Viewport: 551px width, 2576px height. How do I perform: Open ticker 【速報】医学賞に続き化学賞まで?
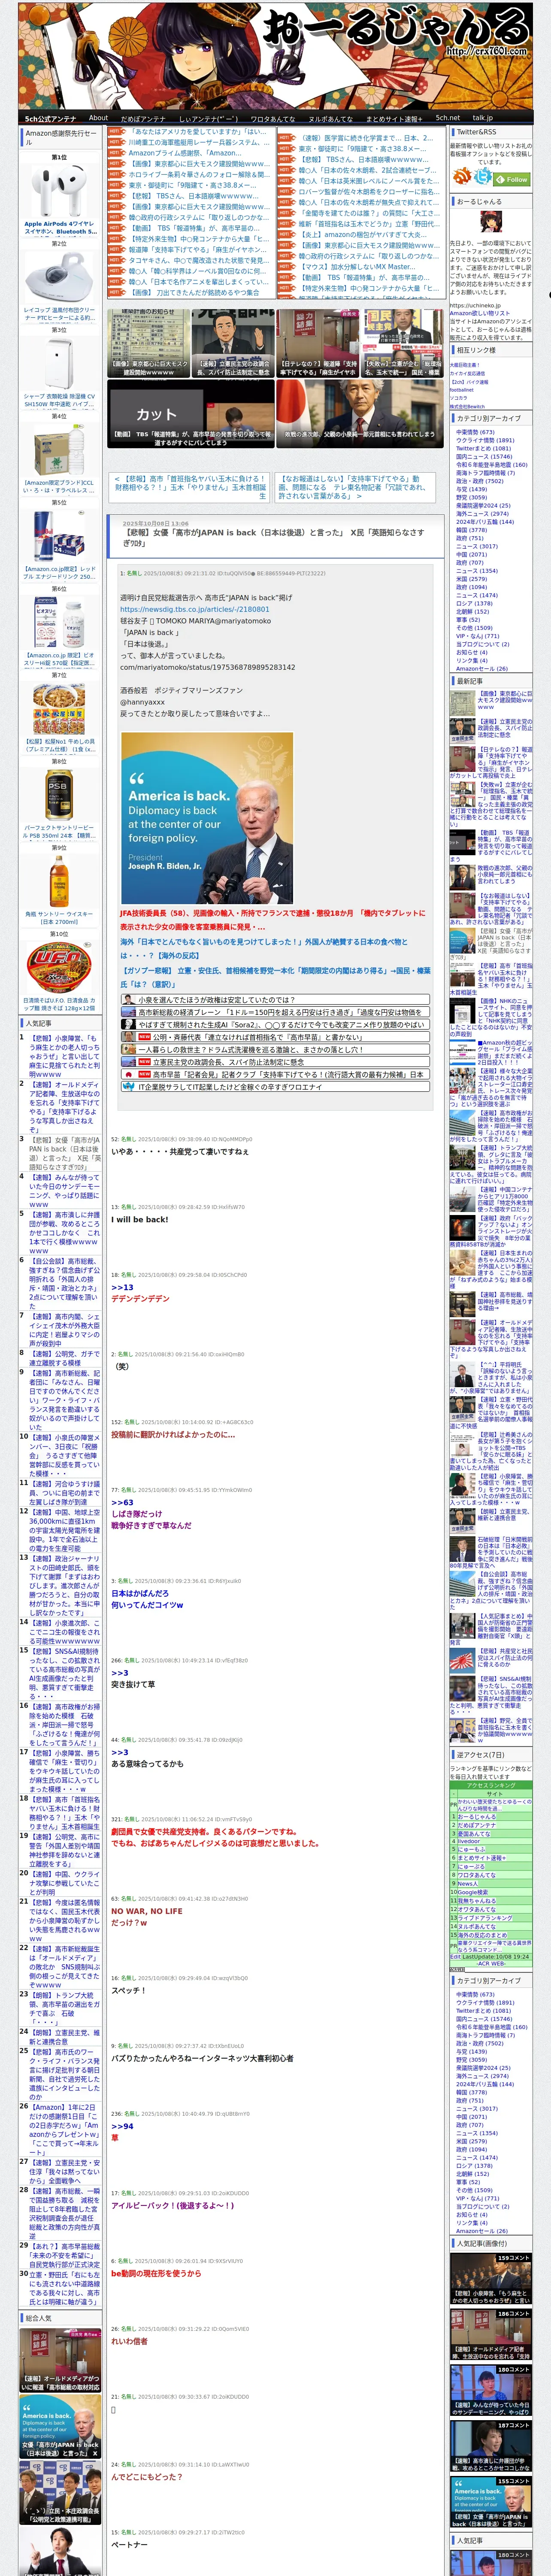coord(367,138)
